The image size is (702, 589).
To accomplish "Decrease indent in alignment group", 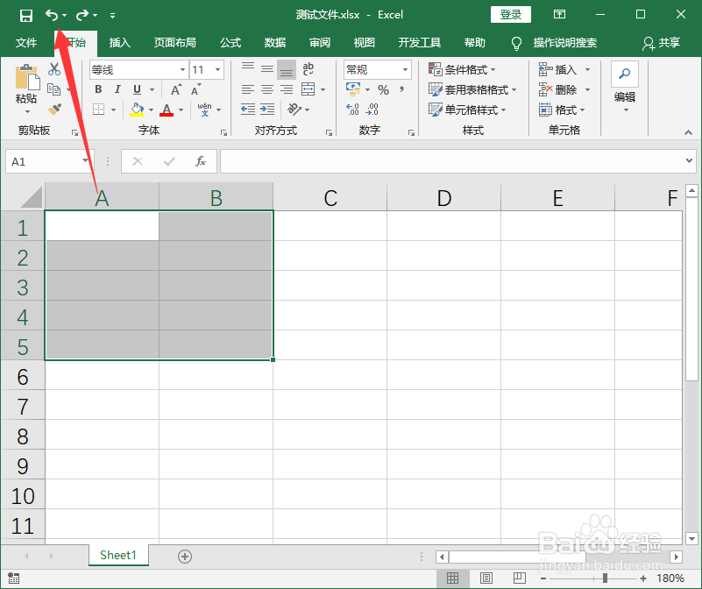I will pyautogui.click(x=247, y=110).
